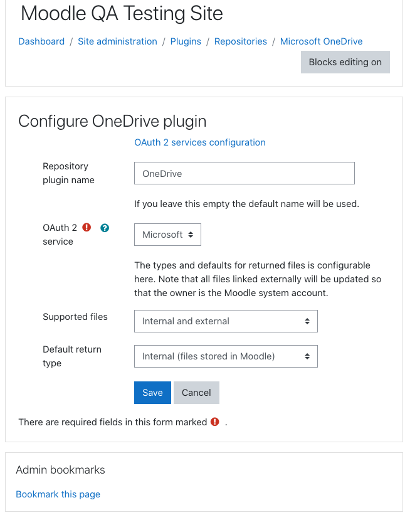Turn Blocks editing on
The image size is (405, 515).
point(345,62)
